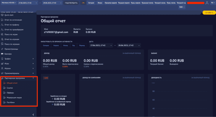Click the Текущий баланс 0.00 RUB value
216x117 pixels.
pos(157,61)
